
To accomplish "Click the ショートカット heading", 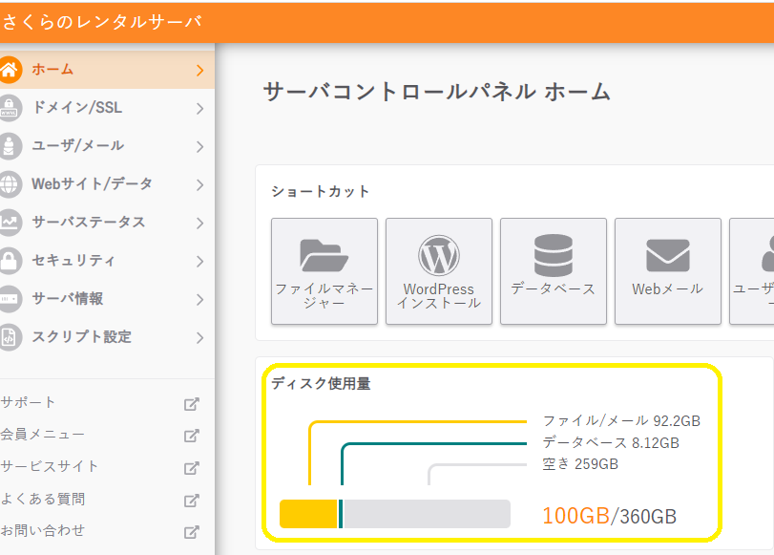I will point(320,191).
